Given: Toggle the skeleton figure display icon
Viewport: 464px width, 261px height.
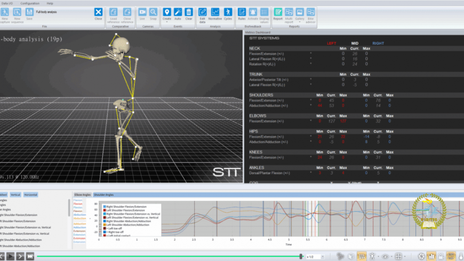Looking at the screenshot, I should click(372, 256).
